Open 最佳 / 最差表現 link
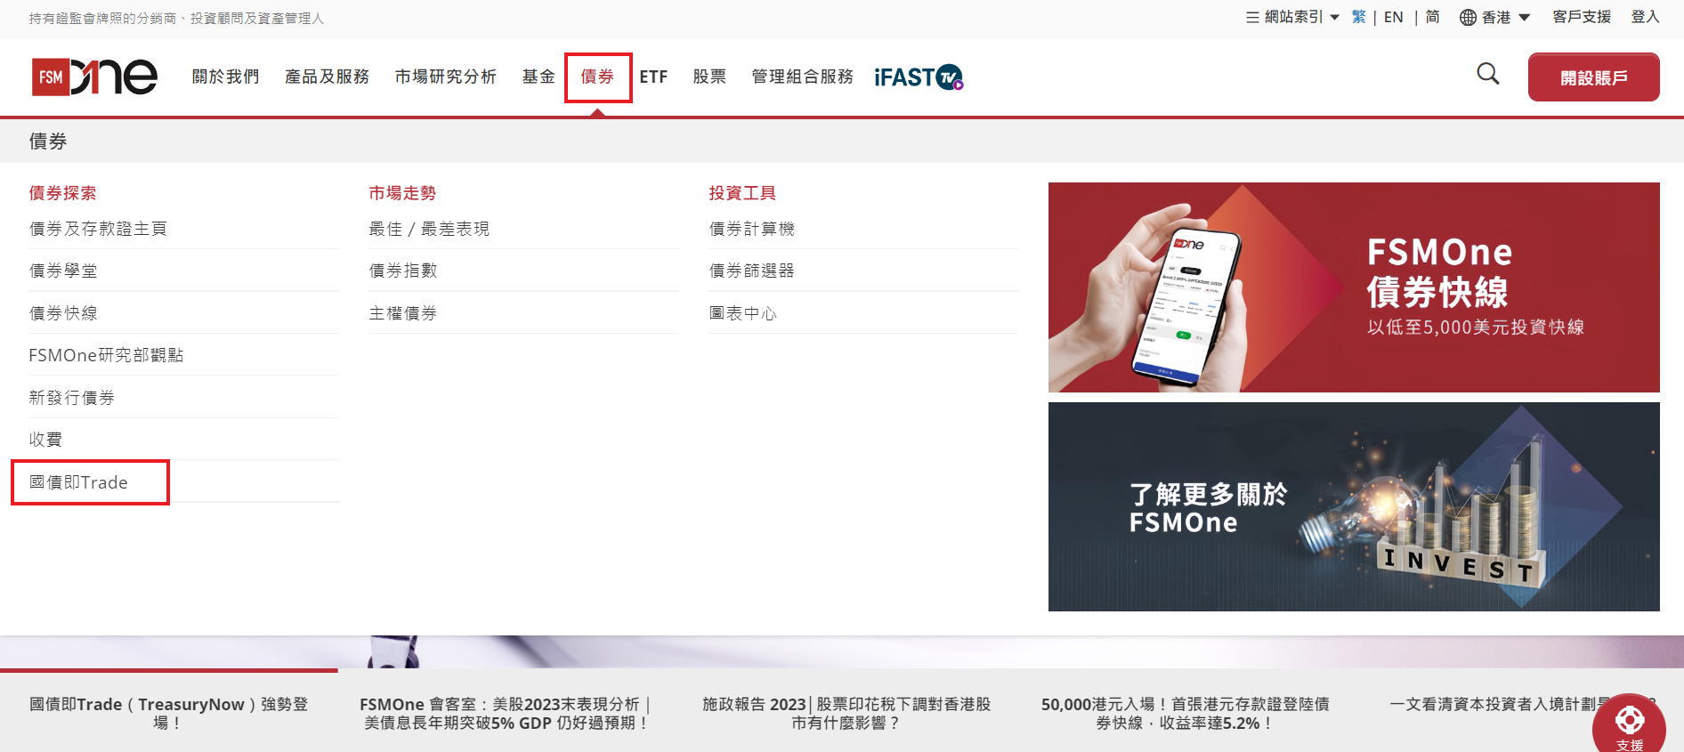Screen dimensions: 1684x752 (x=429, y=229)
